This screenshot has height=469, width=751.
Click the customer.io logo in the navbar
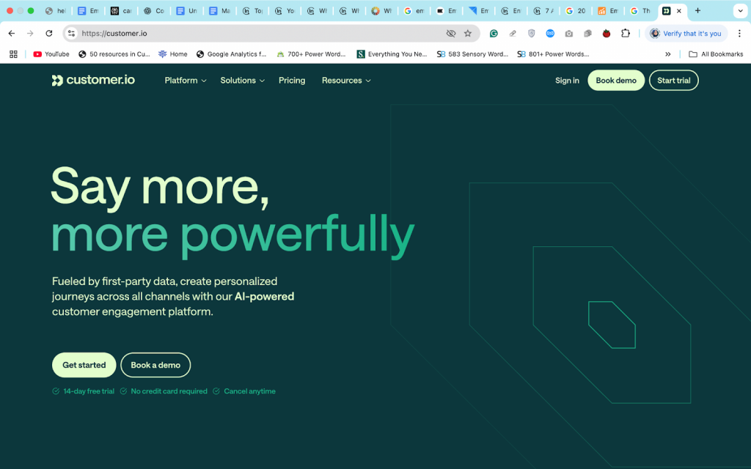click(92, 81)
